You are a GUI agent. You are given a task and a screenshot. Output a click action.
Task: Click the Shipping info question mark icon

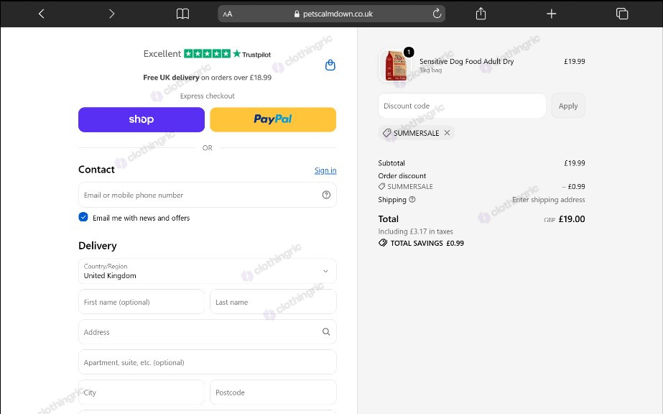(x=412, y=200)
